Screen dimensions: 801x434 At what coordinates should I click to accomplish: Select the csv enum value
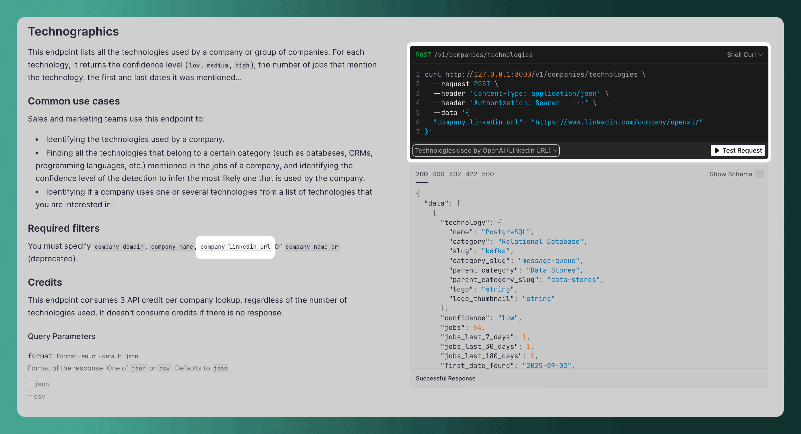tap(40, 397)
